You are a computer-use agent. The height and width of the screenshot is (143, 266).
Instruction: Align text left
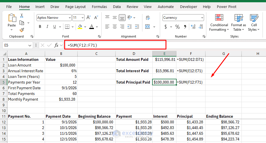[x=107, y=26]
